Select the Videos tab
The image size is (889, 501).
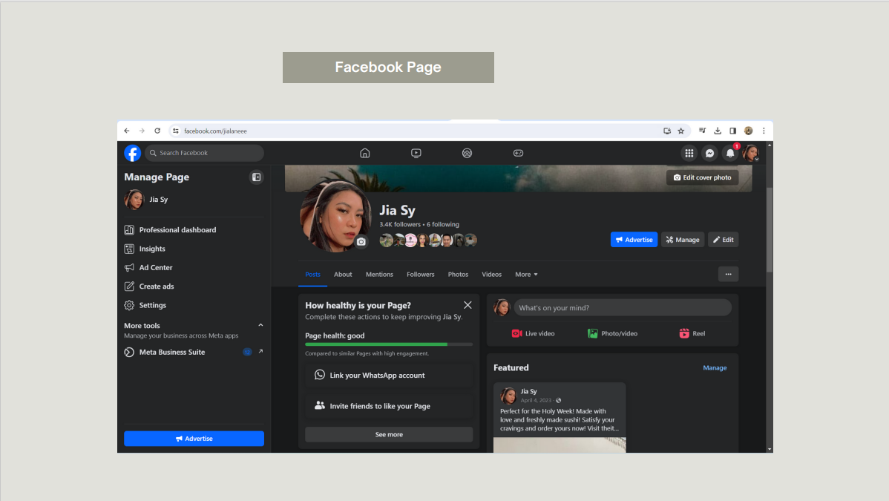(x=491, y=275)
